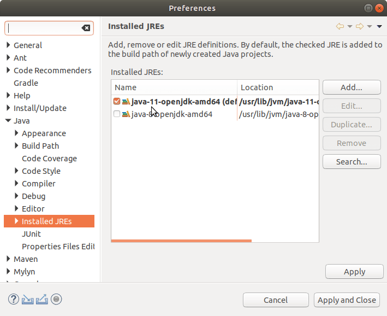
Task: Click the Import preferences icon
Action: coord(28,300)
